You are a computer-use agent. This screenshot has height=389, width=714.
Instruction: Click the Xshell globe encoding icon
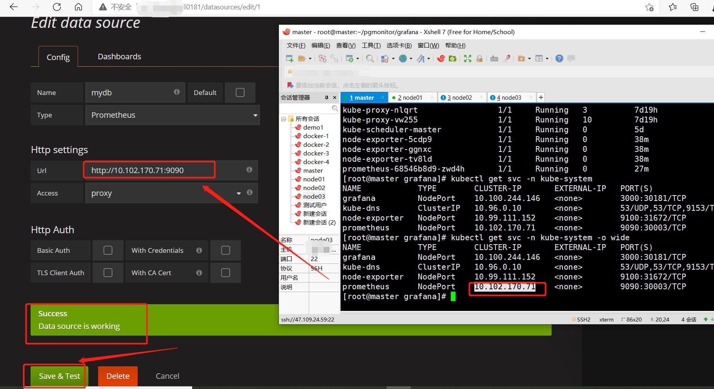[403, 58]
